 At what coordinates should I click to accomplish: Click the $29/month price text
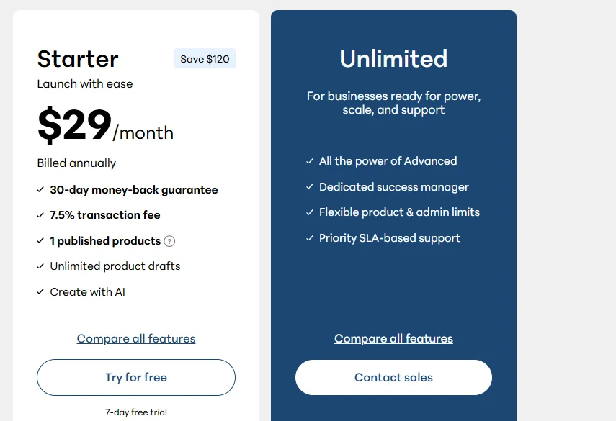105,126
